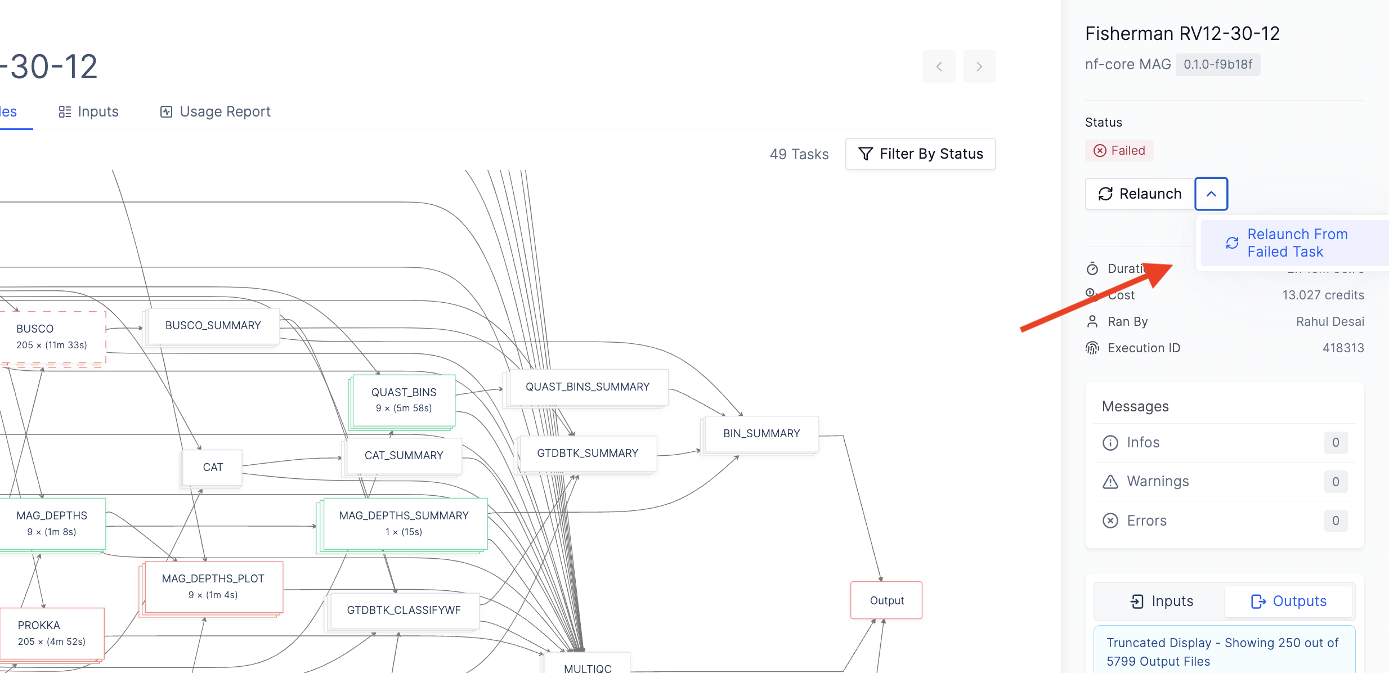Select the QUAST_BINS task node
Screen dimensions: 1389x673
point(404,400)
